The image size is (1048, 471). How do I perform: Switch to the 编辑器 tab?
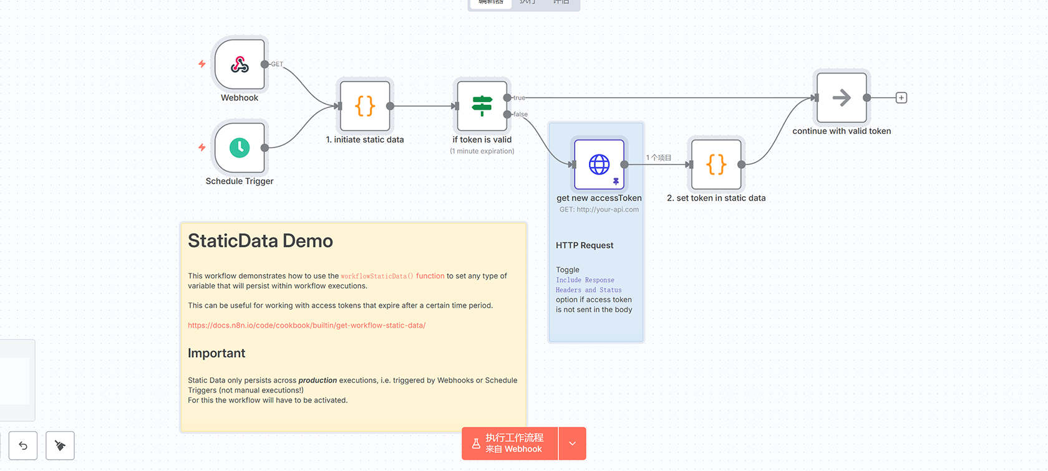490,2
